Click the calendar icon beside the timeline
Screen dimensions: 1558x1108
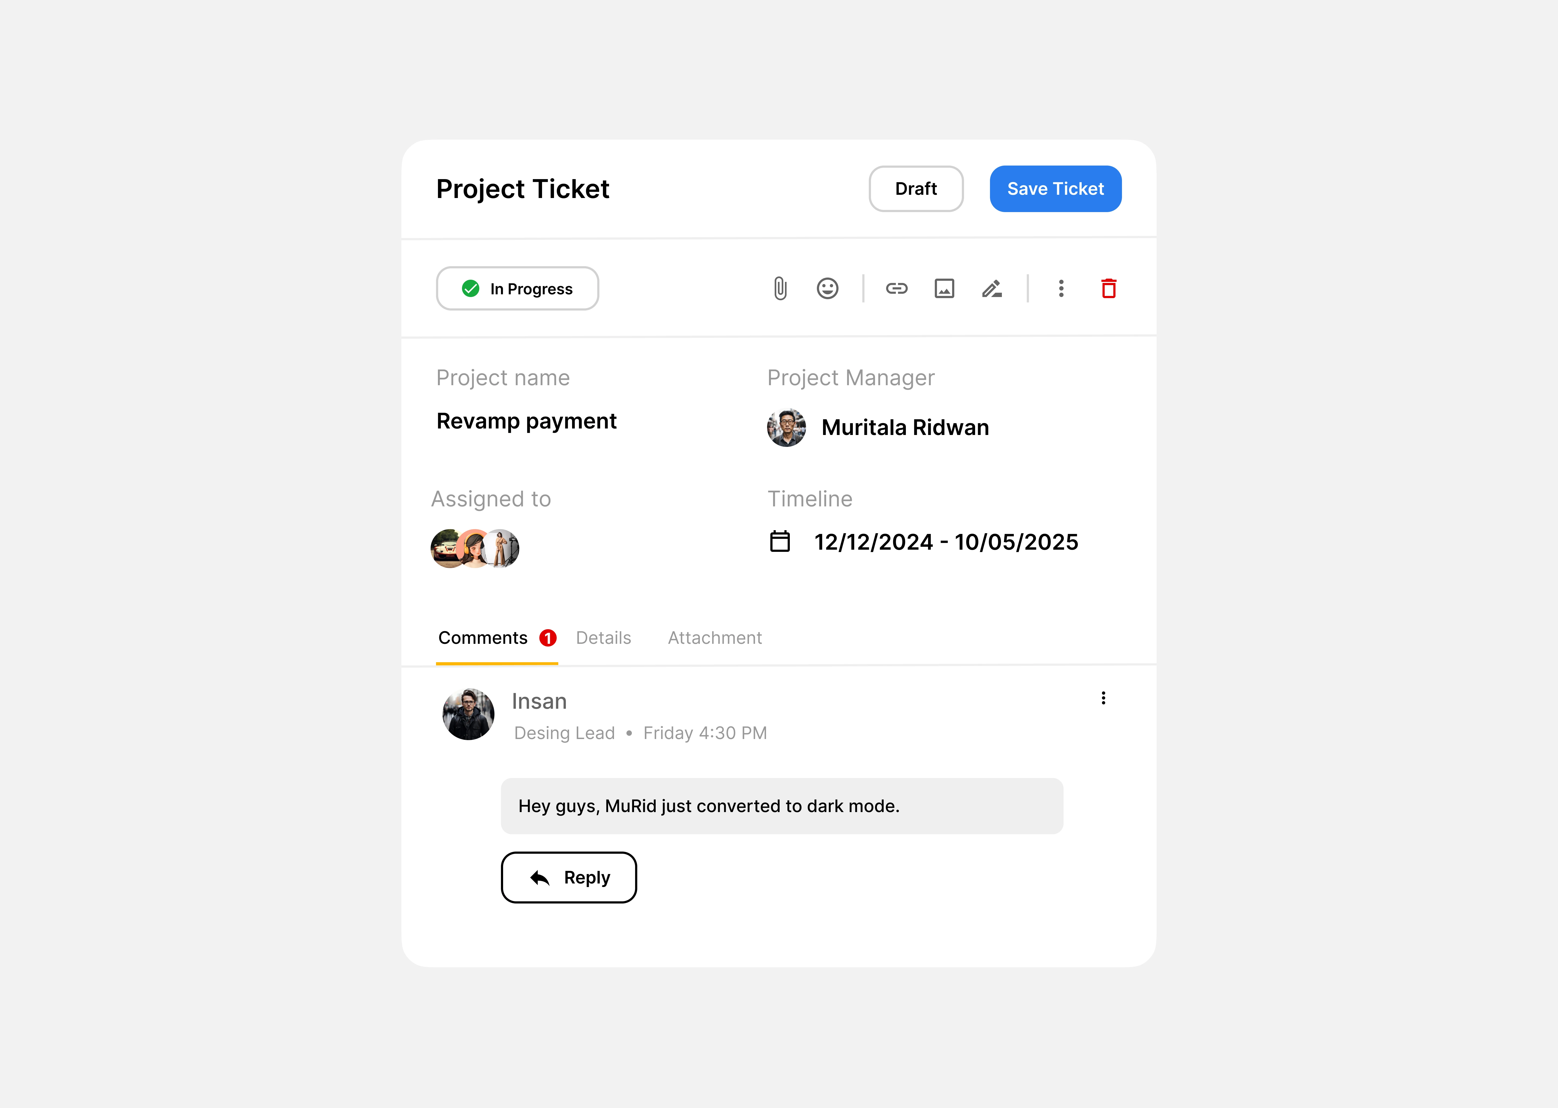(x=780, y=542)
